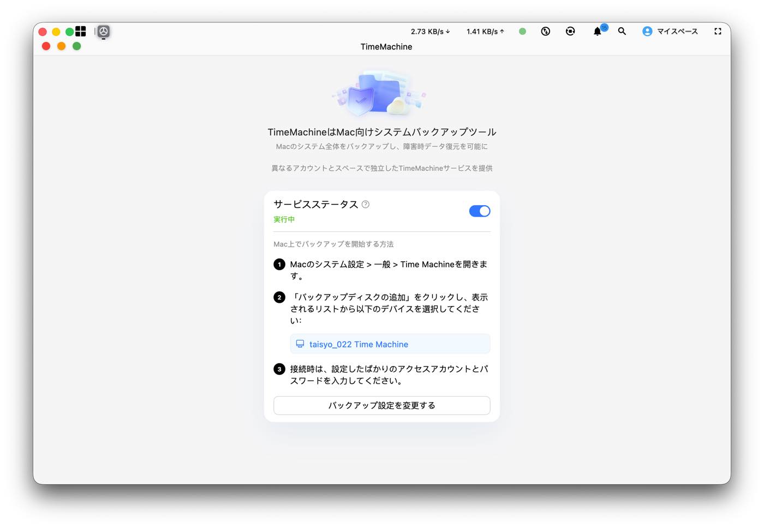Open the transfer tasks icon

pos(545,32)
